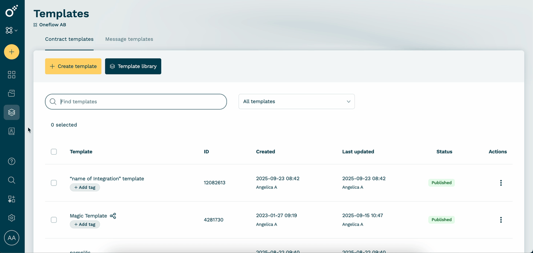
Task: Click Published status of "name of Integration" template
Action: point(442,183)
